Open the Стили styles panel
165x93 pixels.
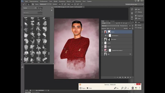click(x=139, y=19)
